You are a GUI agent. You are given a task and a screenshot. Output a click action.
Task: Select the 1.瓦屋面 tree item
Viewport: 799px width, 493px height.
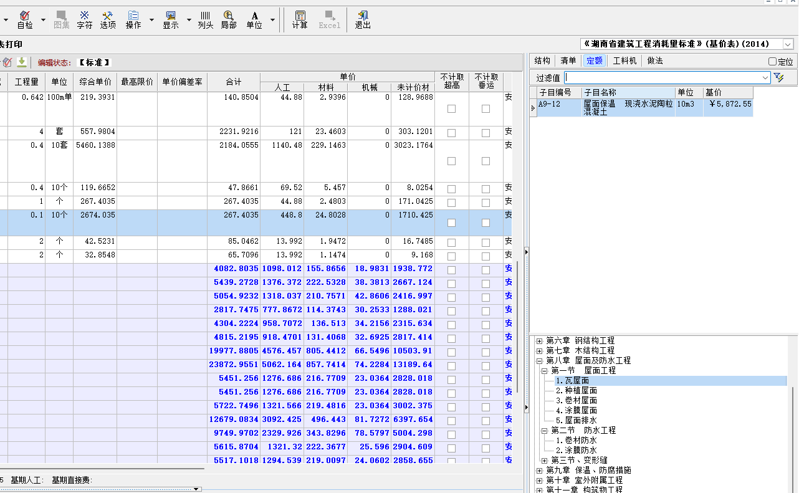[x=573, y=381]
